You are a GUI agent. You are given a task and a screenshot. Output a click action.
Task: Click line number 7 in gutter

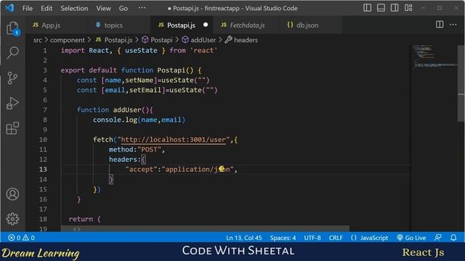click(45, 109)
